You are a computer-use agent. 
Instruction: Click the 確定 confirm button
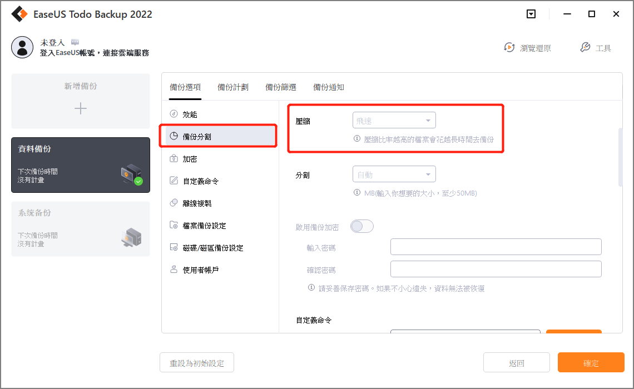(x=591, y=362)
